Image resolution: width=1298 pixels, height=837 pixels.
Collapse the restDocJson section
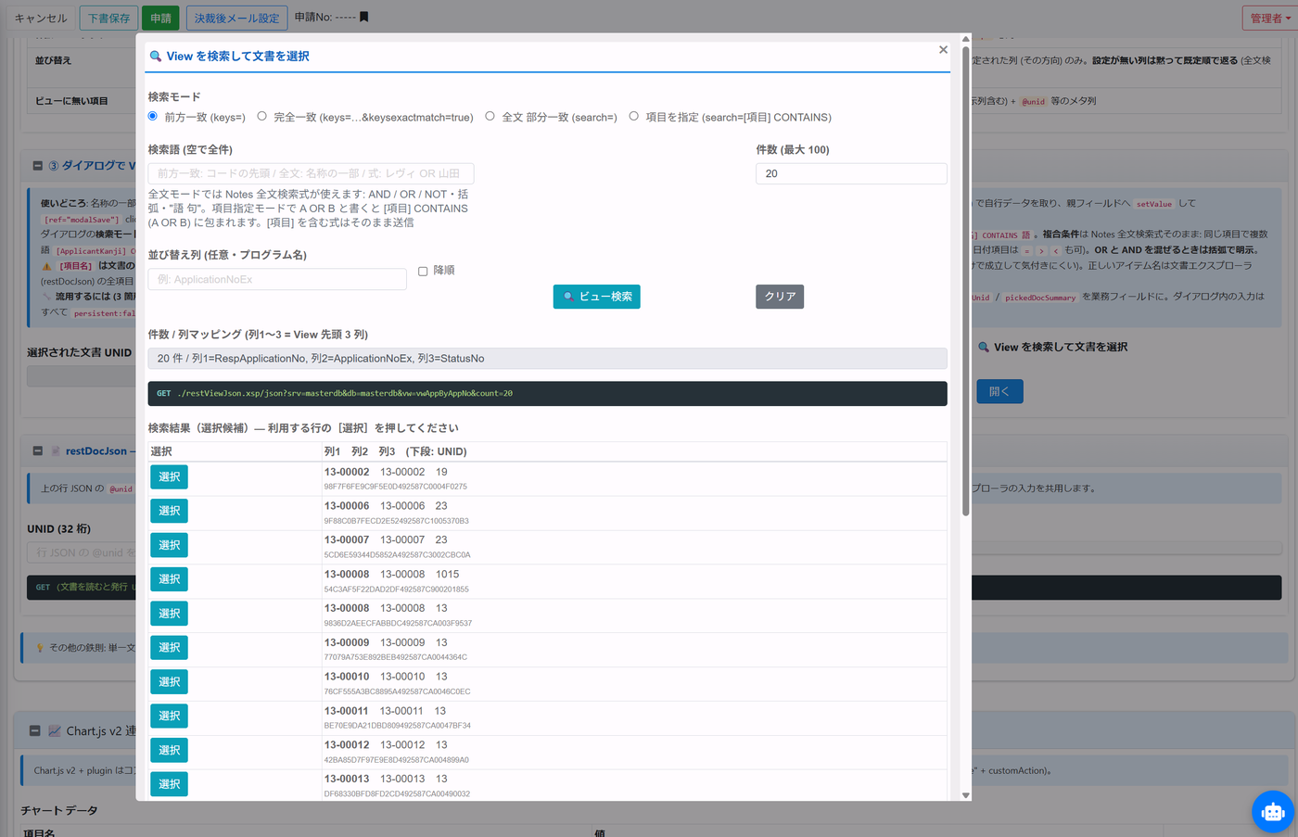(x=37, y=451)
